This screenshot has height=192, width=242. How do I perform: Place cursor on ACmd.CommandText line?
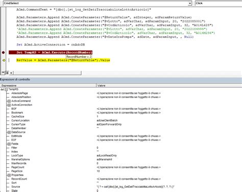point(84,10)
